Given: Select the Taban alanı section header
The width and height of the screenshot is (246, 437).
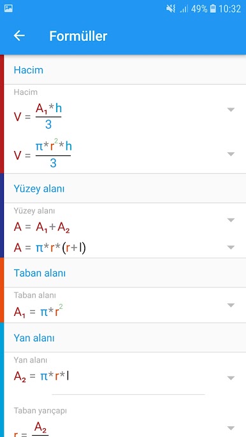Looking at the screenshot, I should point(125,273).
